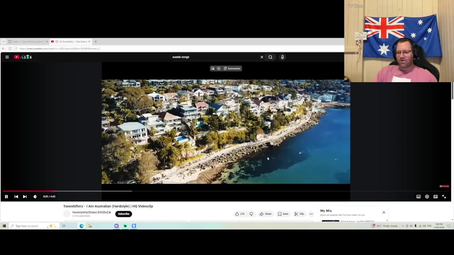454x255 pixels.
Task: Open HardstyleUp2Datez [HU2Dz] channel link
Action: [90, 212]
